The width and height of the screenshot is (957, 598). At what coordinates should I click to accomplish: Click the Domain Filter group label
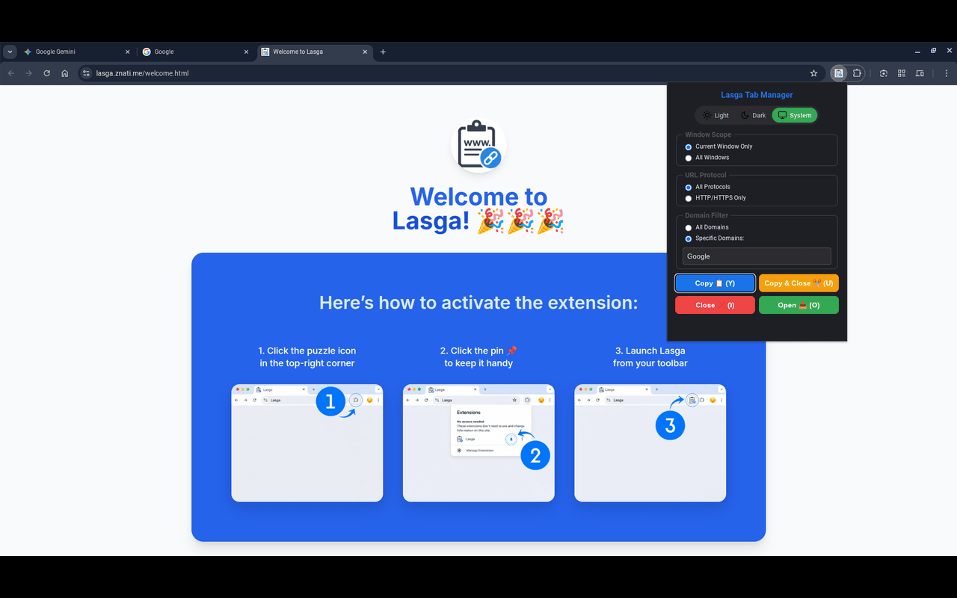point(707,215)
